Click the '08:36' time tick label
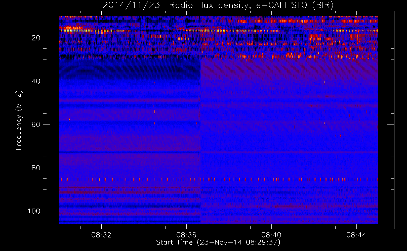 click(x=186, y=235)
